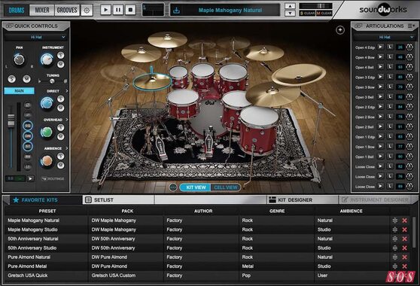This screenshot has height=286, width=420.
Task: Click the blue DIRECT knob
Action: [x=47, y=103]
